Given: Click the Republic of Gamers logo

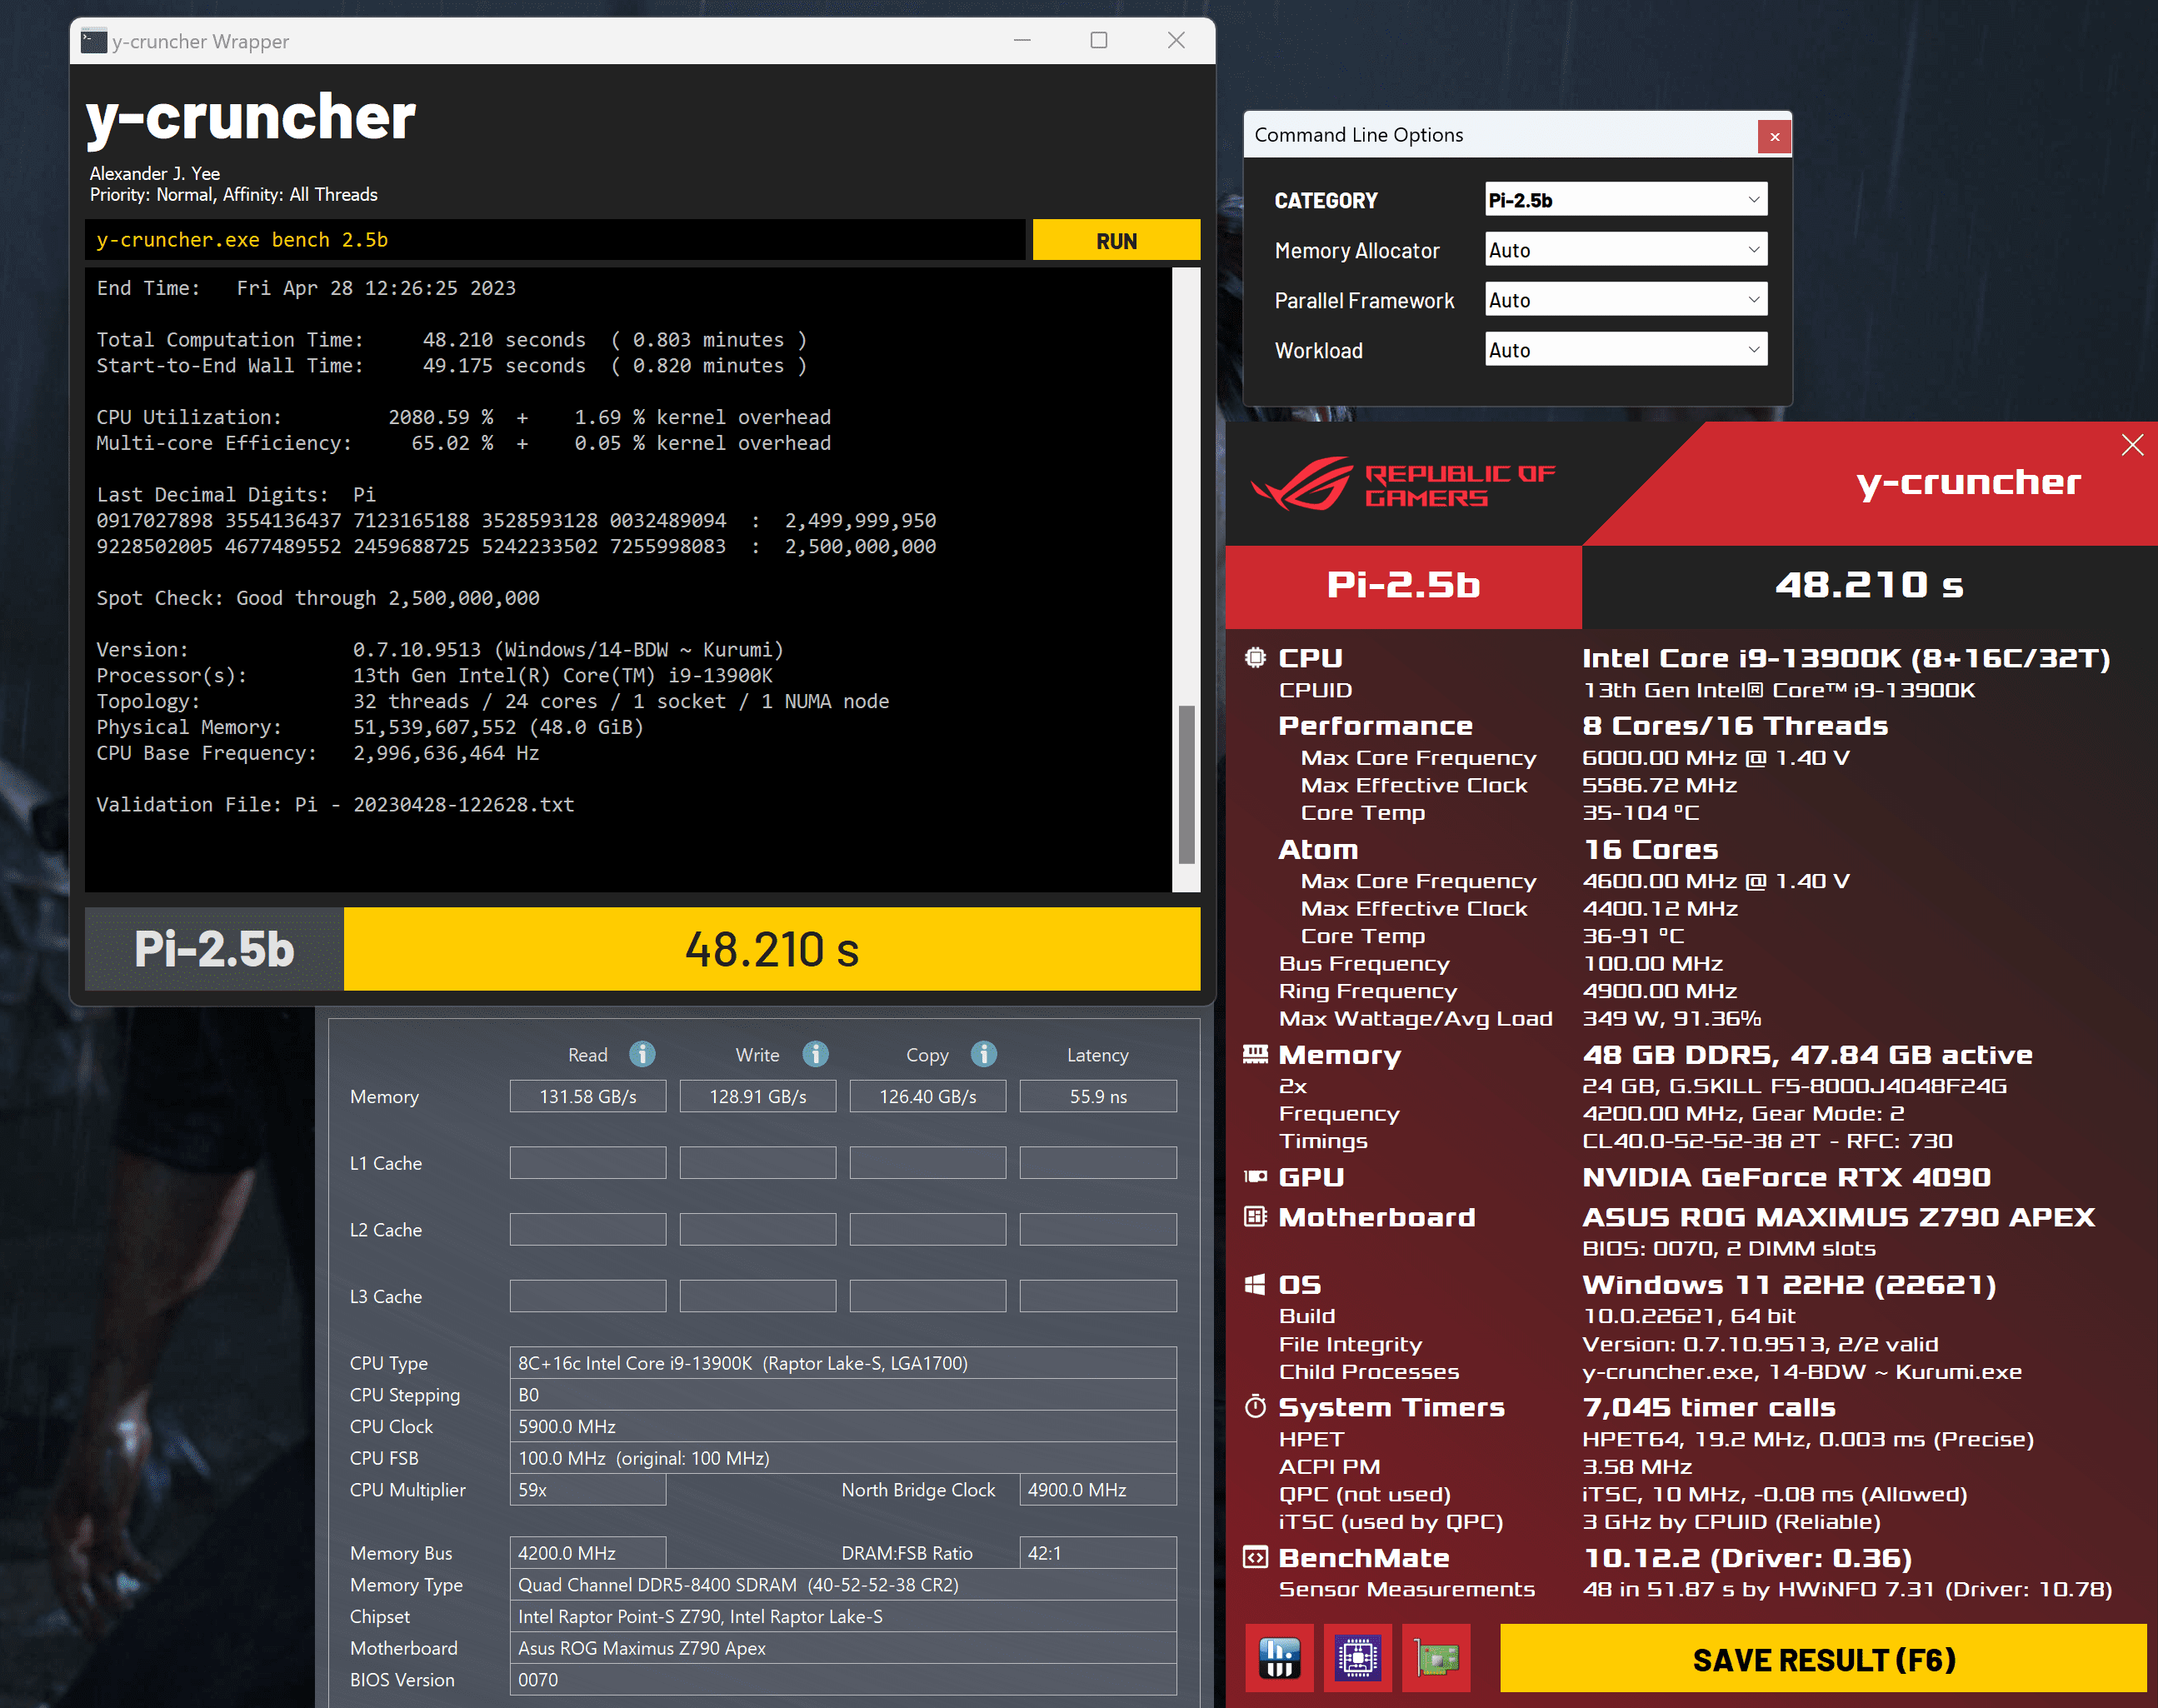Looking at the screenshot, I should click(1402, 485).
